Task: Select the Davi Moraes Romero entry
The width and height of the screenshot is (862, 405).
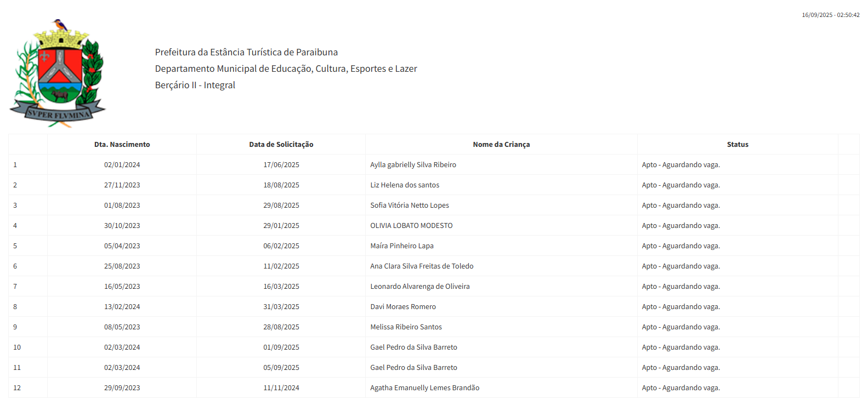Action: tap(403, 307)
